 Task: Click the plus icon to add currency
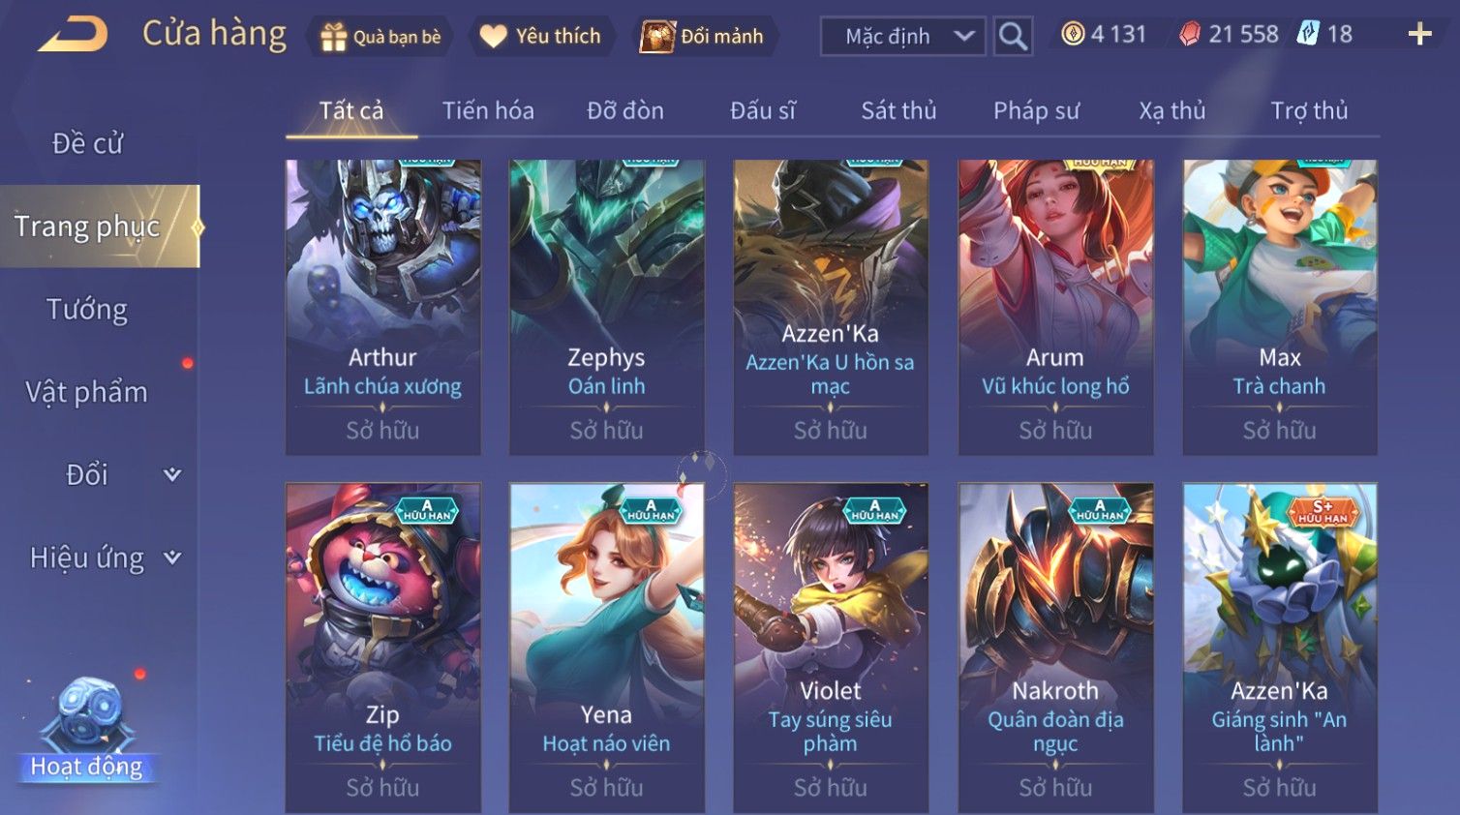point(1419,35)
